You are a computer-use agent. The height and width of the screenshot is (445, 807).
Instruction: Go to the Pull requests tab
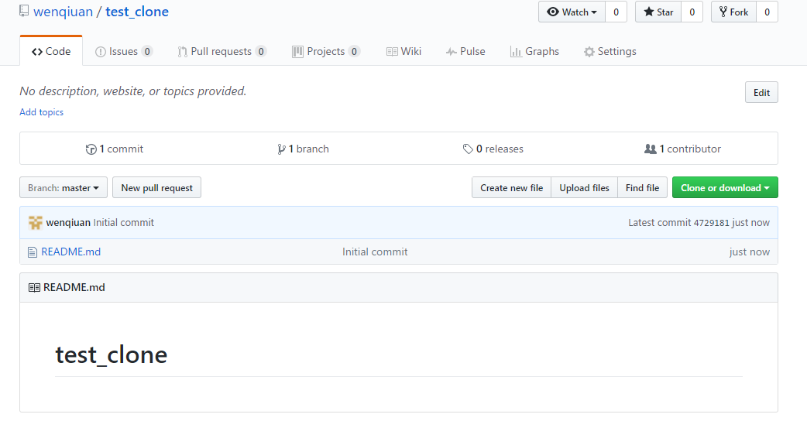point(221,52)
